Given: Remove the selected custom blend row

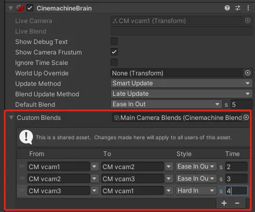Looking at the screenshot, I should [237, 203].
